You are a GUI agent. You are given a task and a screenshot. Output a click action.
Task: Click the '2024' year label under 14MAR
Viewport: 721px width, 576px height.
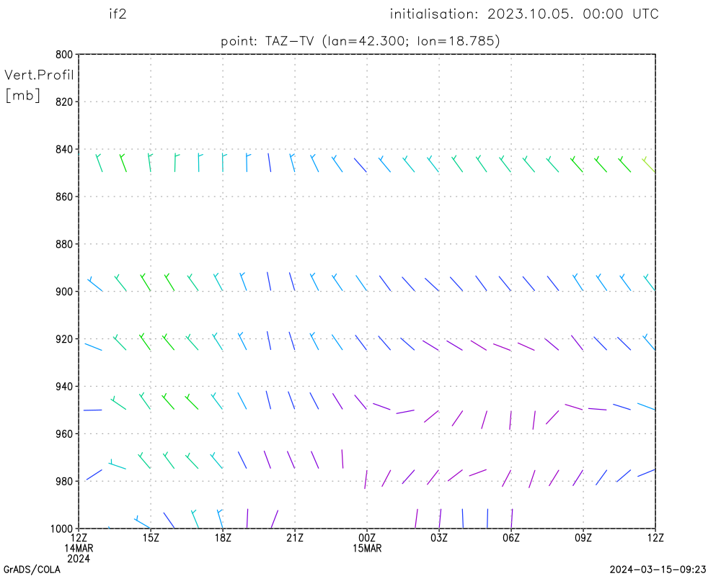79,559
